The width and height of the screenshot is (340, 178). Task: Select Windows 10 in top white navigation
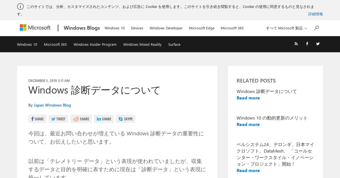(114, 28)
